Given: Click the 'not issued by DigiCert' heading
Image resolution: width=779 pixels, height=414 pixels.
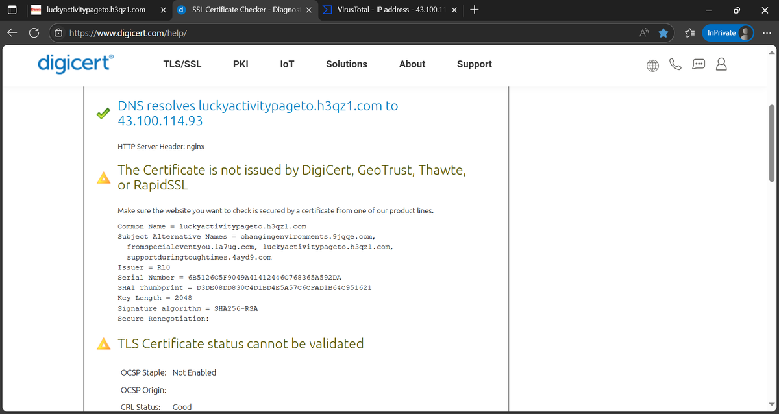Looking at the screenshot, I should (x=292, y=177).
